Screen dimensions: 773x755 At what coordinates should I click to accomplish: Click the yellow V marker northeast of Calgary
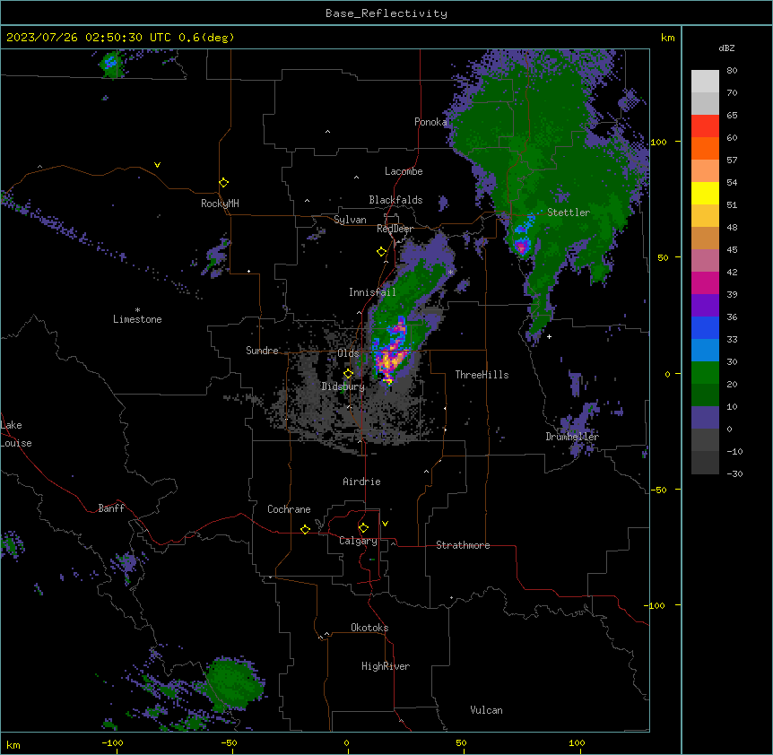[385, 524]
